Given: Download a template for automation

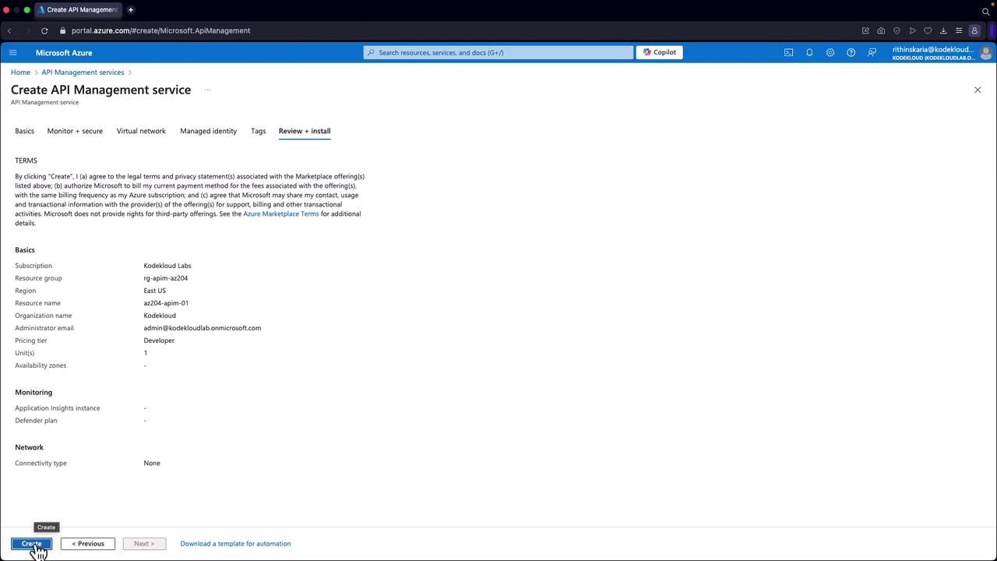Looking at the screenshot, I should coord(235,544).
